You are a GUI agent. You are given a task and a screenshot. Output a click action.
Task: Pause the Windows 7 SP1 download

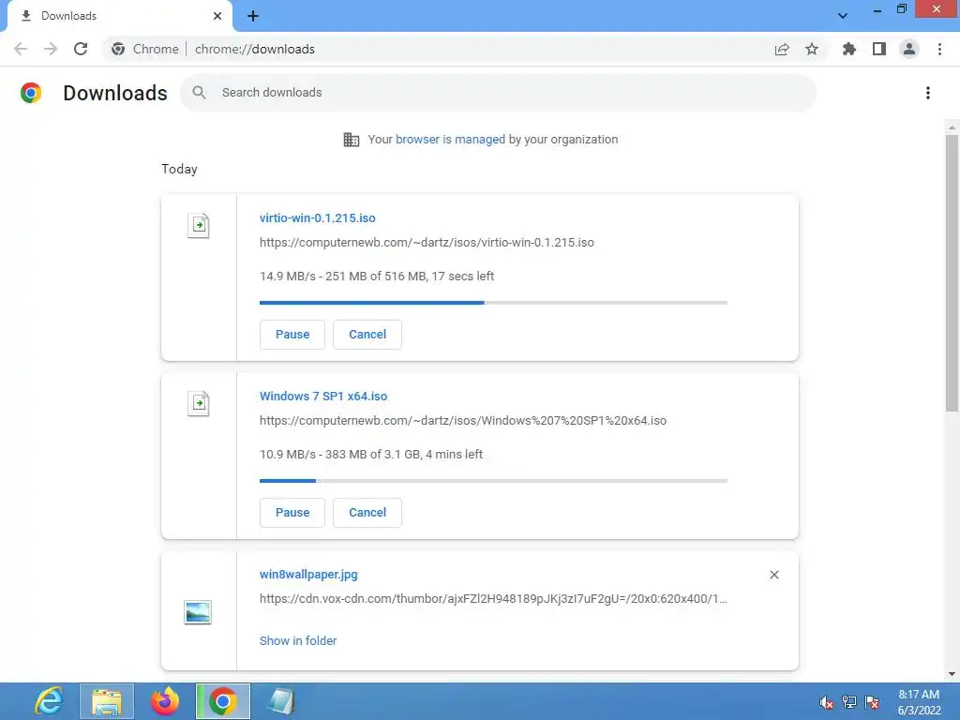[292, 513]
